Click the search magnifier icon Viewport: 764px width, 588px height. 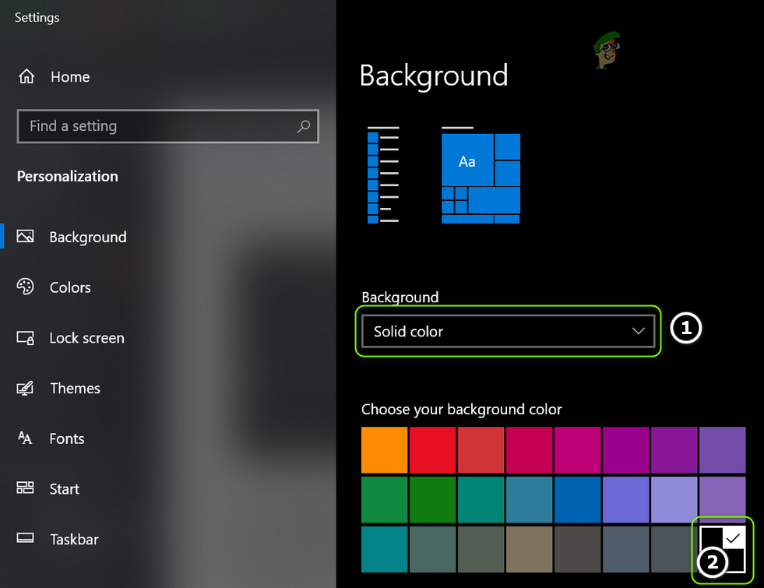pyautogui.click(x=303, y=126)
